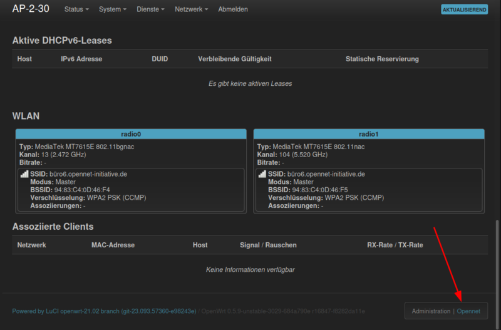This screenshot has height=330, width=501.
Task: Open the Powered by LuCI link
Action: point(104,311)
